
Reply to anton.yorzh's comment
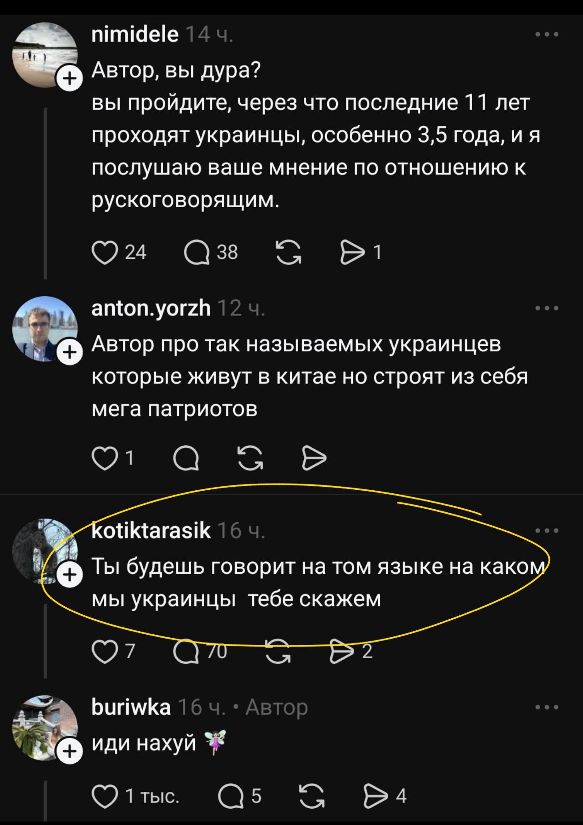pos(186,458)
